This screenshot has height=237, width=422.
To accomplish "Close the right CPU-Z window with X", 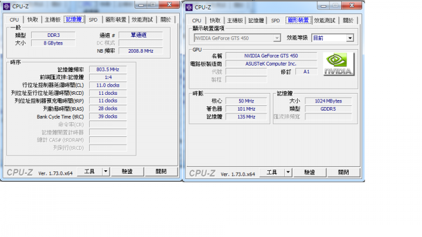I will pyautogui.click(x=352, y=5).
